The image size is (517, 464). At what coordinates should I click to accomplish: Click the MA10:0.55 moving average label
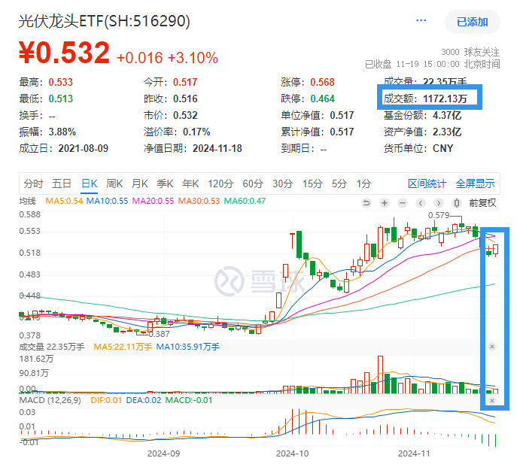[107, 201]
